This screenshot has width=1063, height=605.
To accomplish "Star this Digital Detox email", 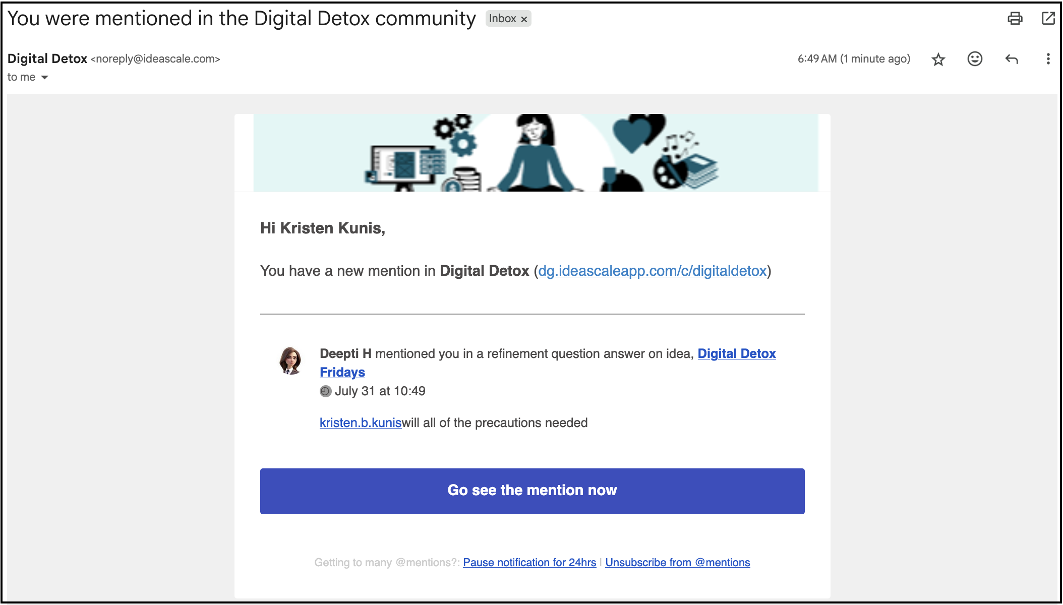I will [x=938, y=59].
